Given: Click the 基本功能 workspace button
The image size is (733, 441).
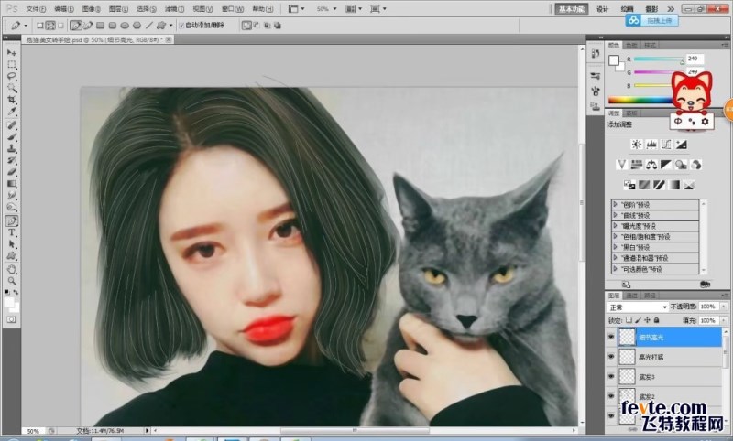Looking at the screenshot, I should coord(570,8).
